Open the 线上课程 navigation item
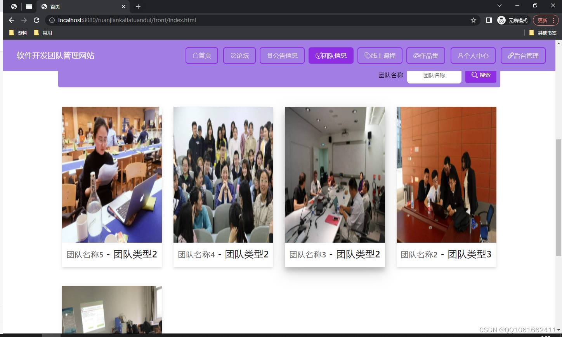This screenshot has height=337, width=562. (380, 56)
